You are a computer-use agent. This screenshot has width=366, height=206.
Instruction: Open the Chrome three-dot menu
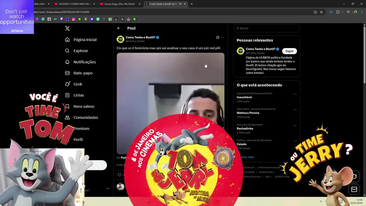click(361, 12)
